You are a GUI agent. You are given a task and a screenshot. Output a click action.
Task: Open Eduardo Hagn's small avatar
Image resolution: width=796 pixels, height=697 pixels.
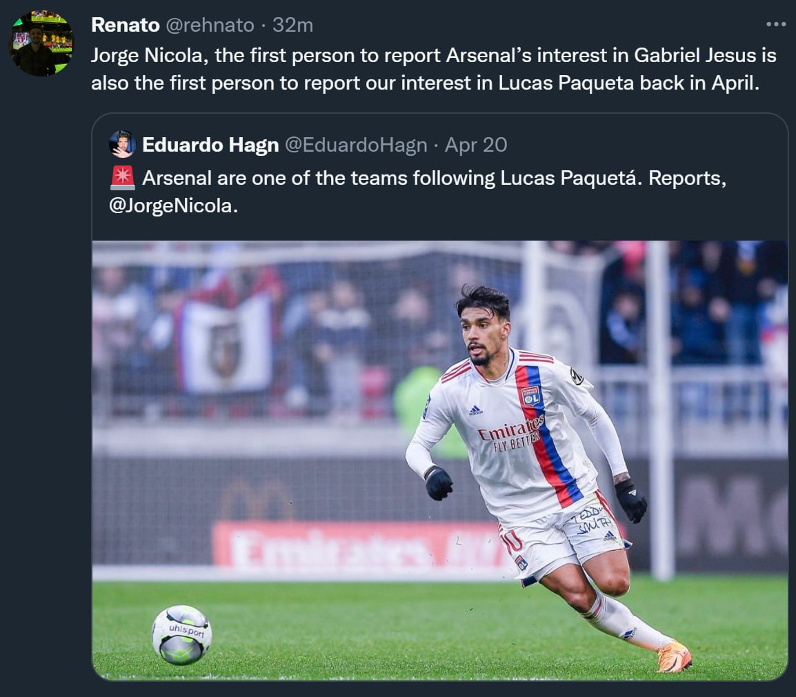[122, 145]
